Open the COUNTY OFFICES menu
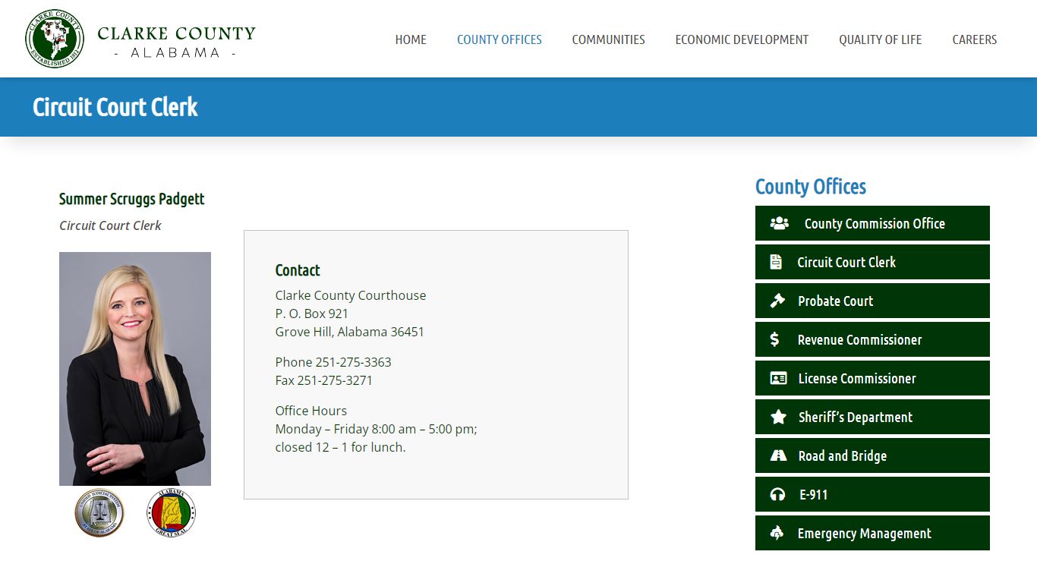 [500, 39]
